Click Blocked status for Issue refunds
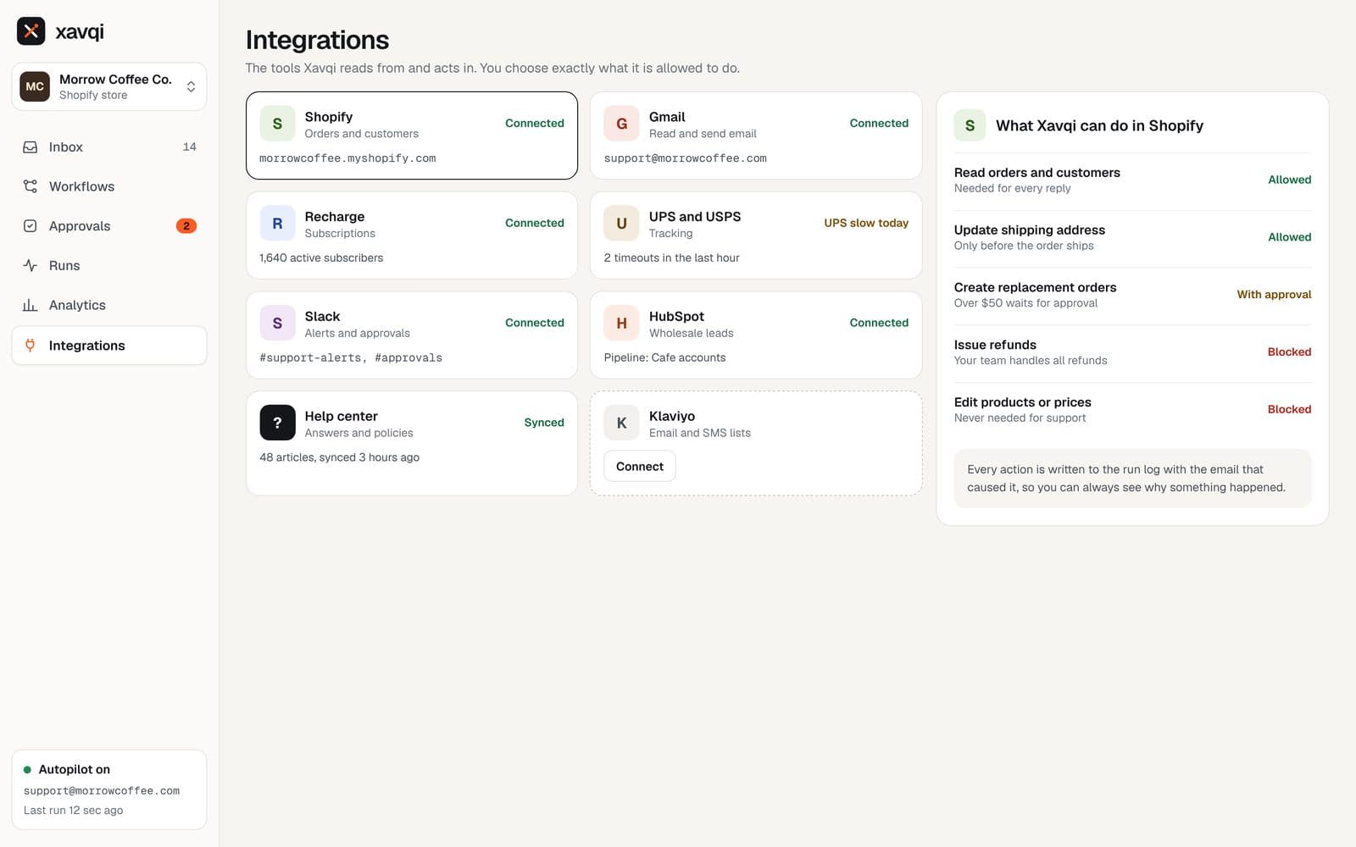This screenshot has width=1356, height=847. [x=1289, y=352]
